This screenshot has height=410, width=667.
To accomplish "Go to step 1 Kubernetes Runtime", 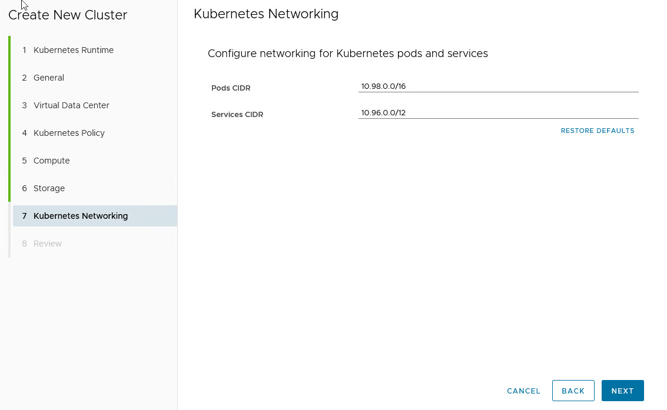I will click(x=73, y=50).
